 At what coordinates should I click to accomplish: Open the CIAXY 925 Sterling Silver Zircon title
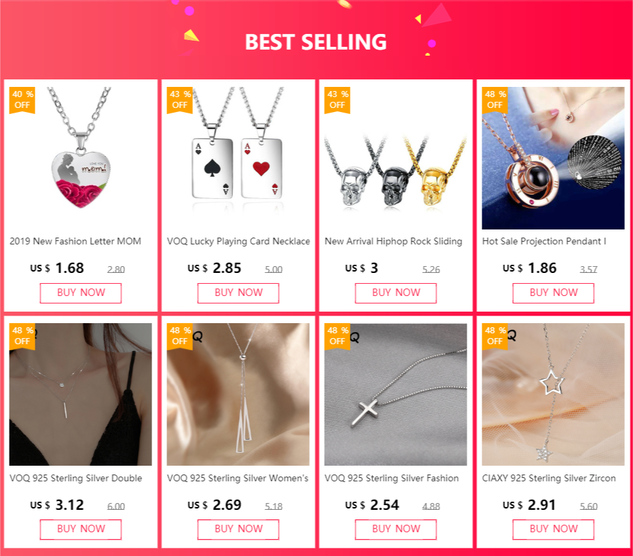click(x=549, y=478)
